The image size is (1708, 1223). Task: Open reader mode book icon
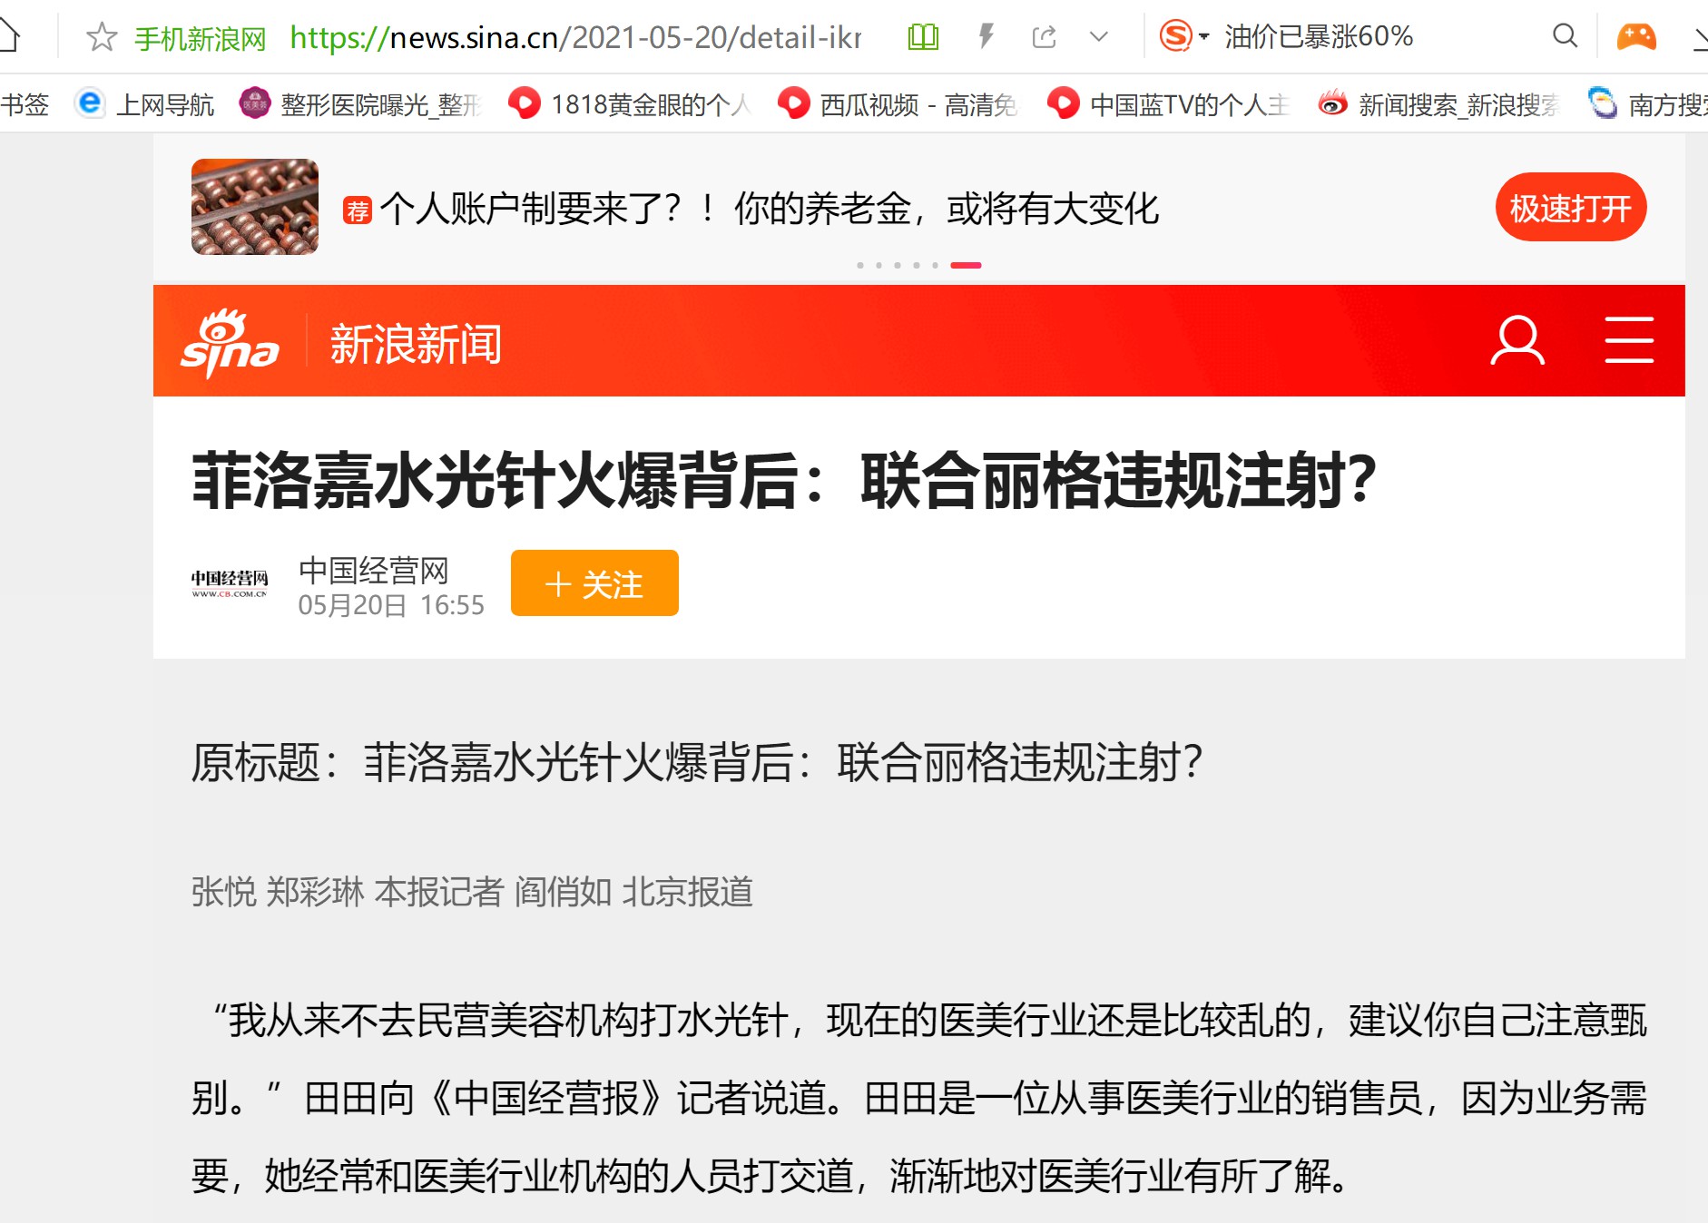pos(923,37)
